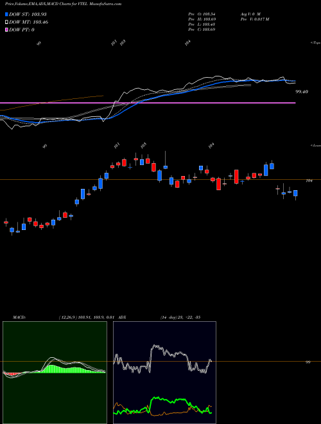Click the magenta DOW PT legend swatch
Screen dimensions: 321x424
coord(6,30)
